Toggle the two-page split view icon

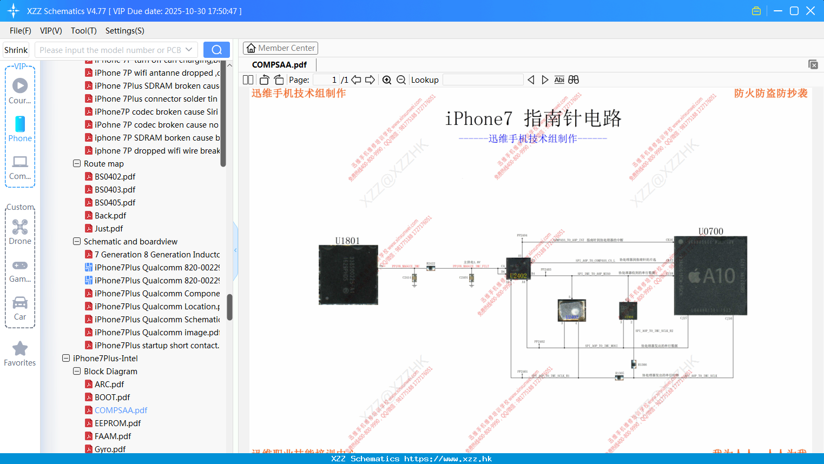(248, 79)
